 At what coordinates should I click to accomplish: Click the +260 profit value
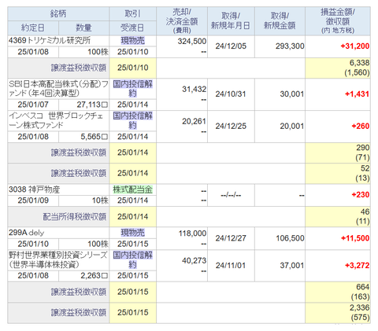(x=361, y=126)
